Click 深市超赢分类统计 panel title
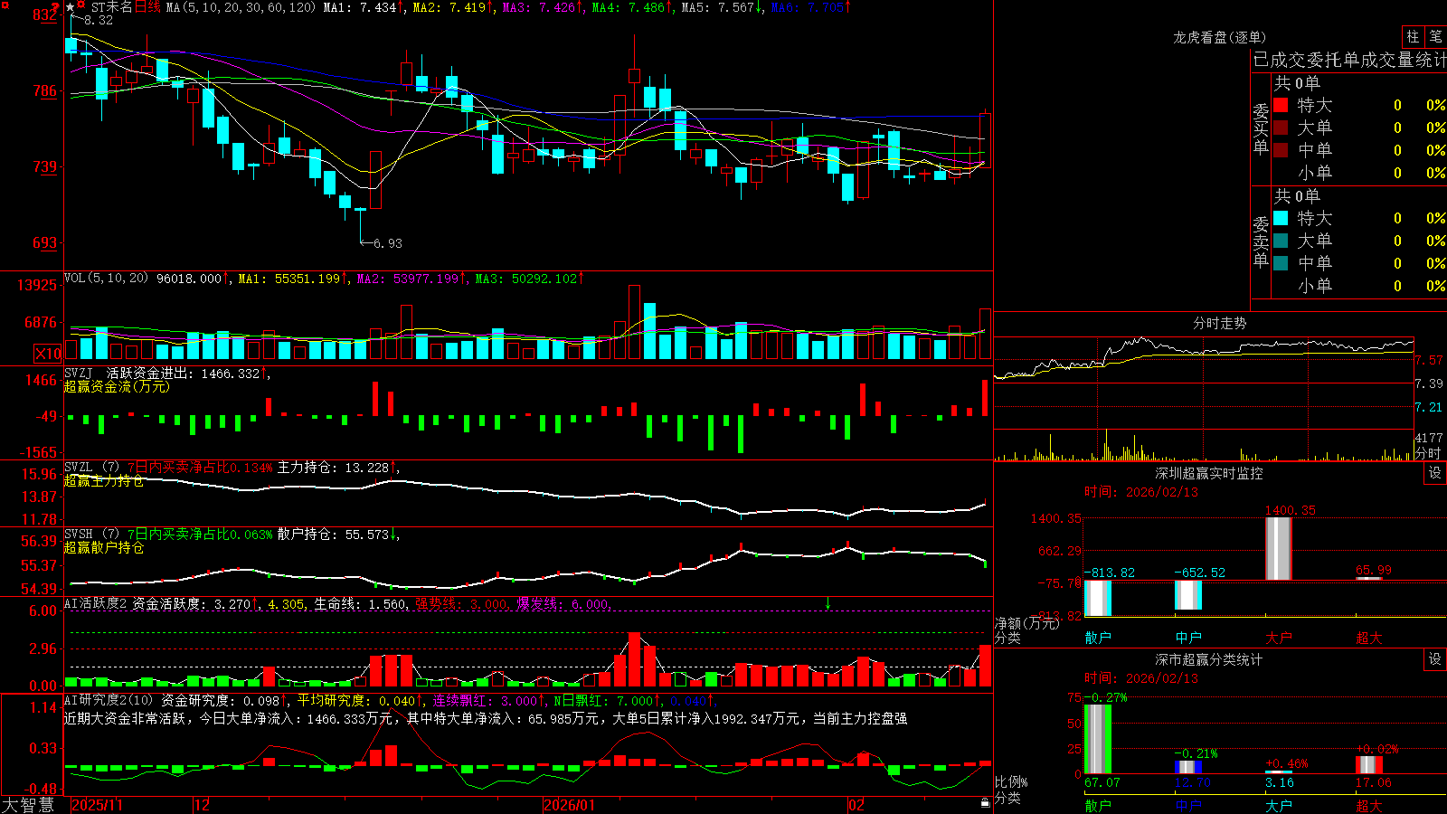This screenshot has width=1447, height=814. (1208, 659)
